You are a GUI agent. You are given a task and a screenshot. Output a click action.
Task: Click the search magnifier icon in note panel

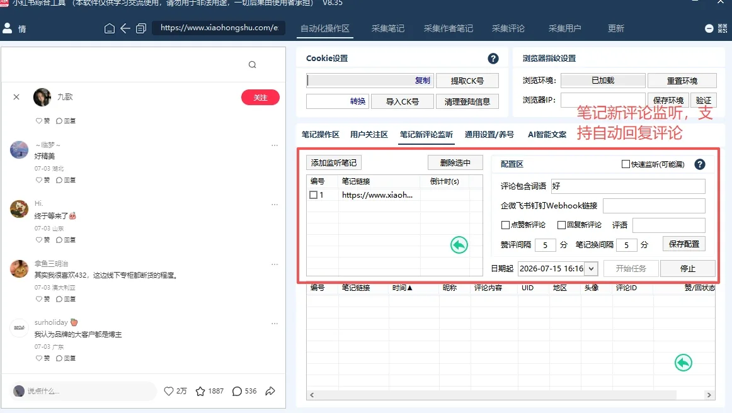tap(252, 65)
